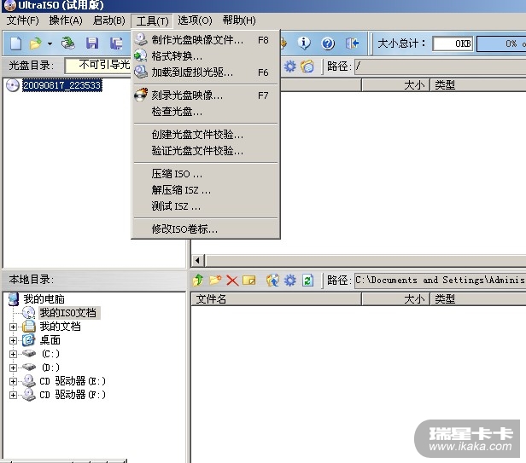Click the 大小总计 0KB size field
The width and height of the screenshot is (526, 463).
click(453, 43)
